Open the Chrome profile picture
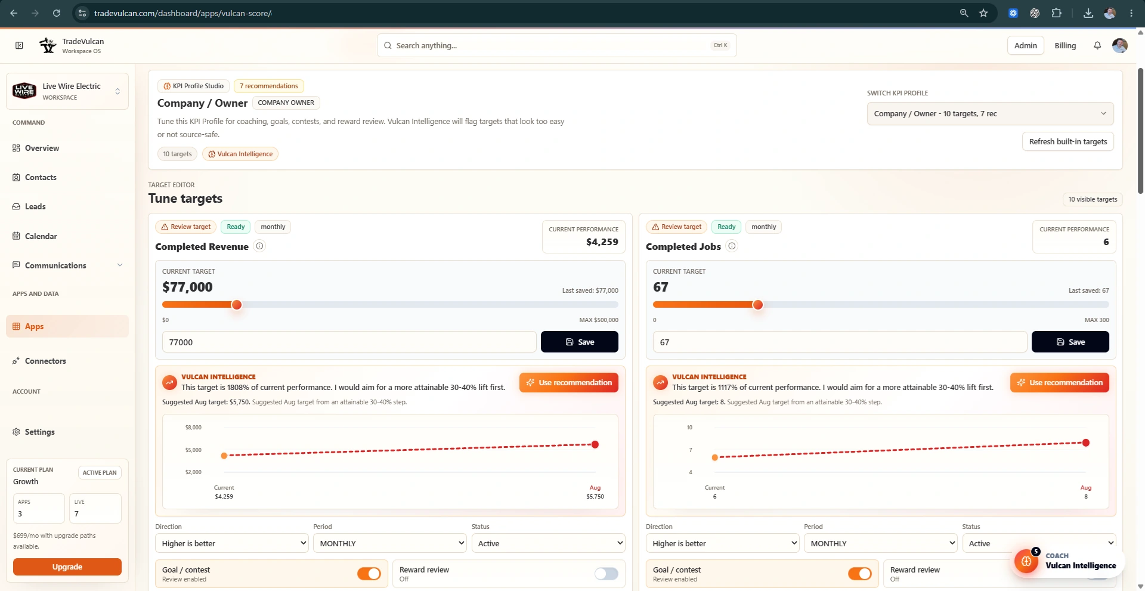Viewport: 1145px width, 591px height. coord(1110,13)
